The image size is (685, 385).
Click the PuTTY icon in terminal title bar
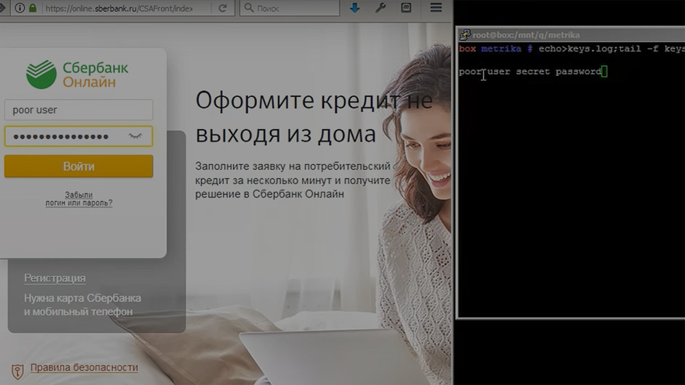(x=465, y=34)
